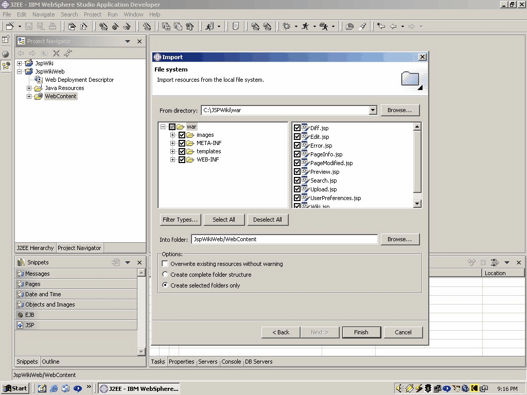527x395 pixels.
Task: Click the Select All button
Action: point(224,220)
